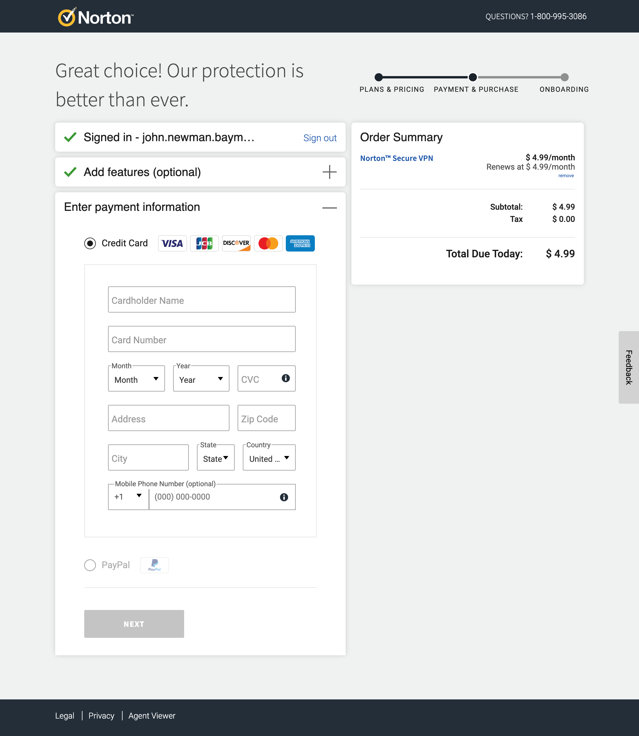Click the JCB payment icon
Screen dimensions: 639x736
point(204,243)
